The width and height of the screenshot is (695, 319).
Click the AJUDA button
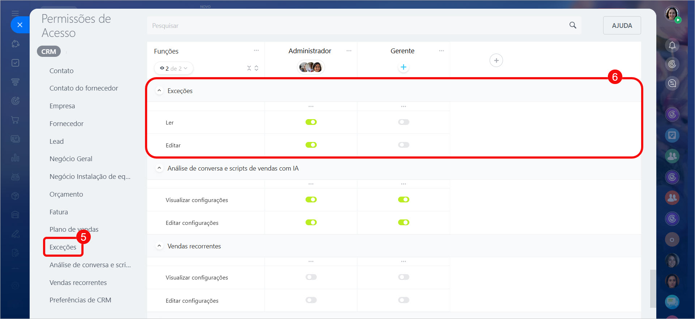click(x=622, y=25)
